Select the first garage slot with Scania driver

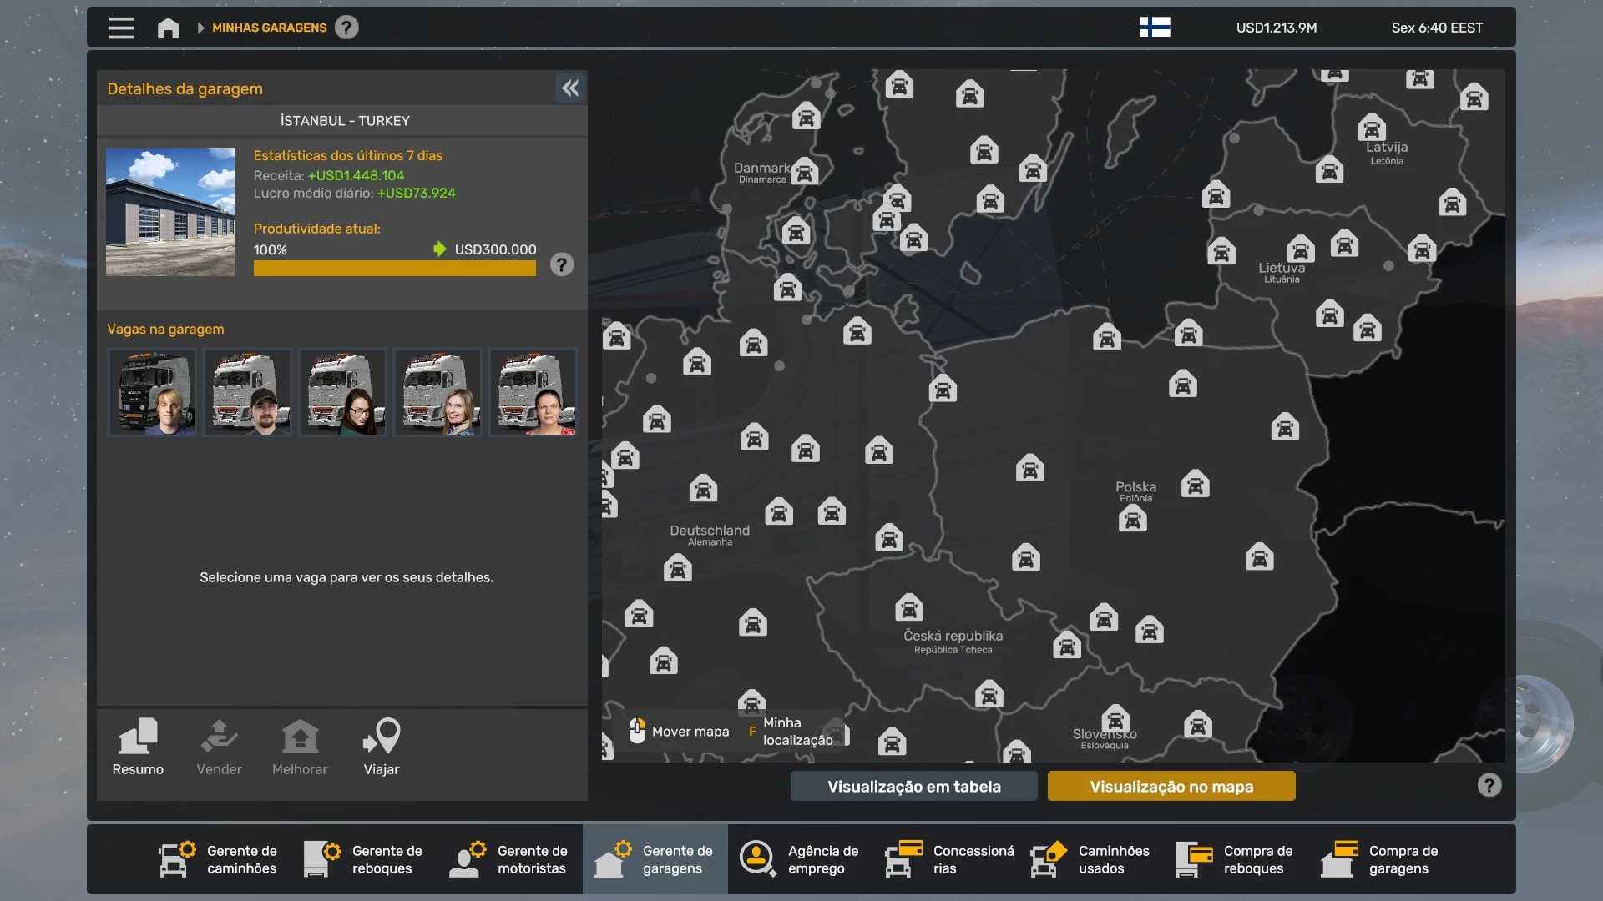tap(152, 393)
